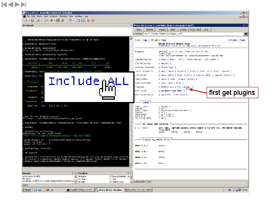Click the first system tray icon
The height and width of the screenshot is (204, 272).
[x=230, y=190]
